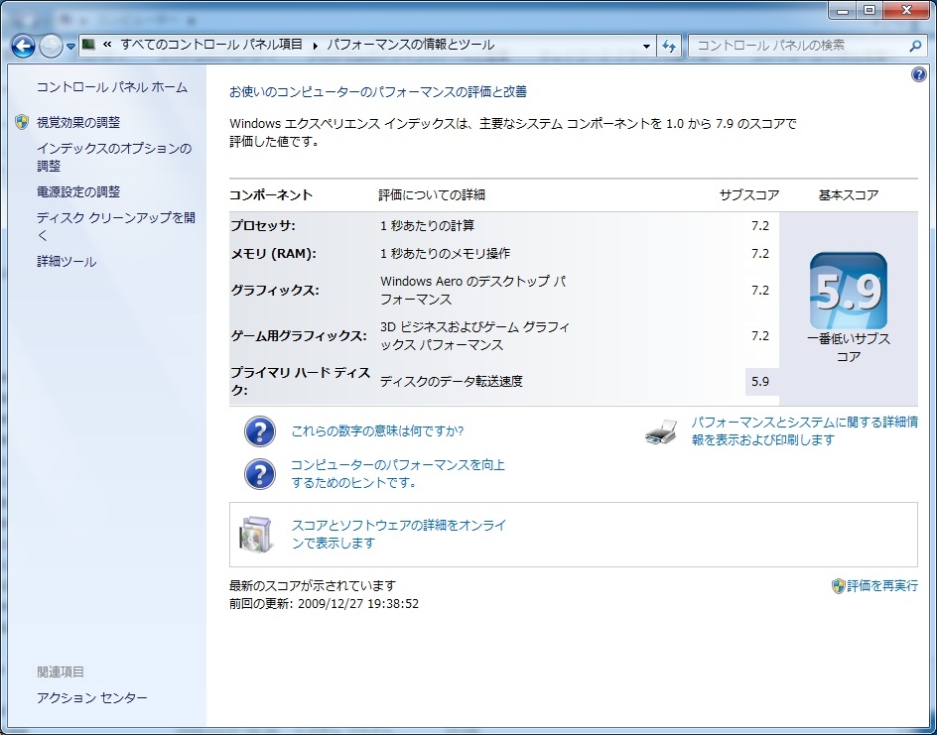Open スコアとソフトウェアの詳細をオンライン link
The image size is (937, 735).
(399, 535)
